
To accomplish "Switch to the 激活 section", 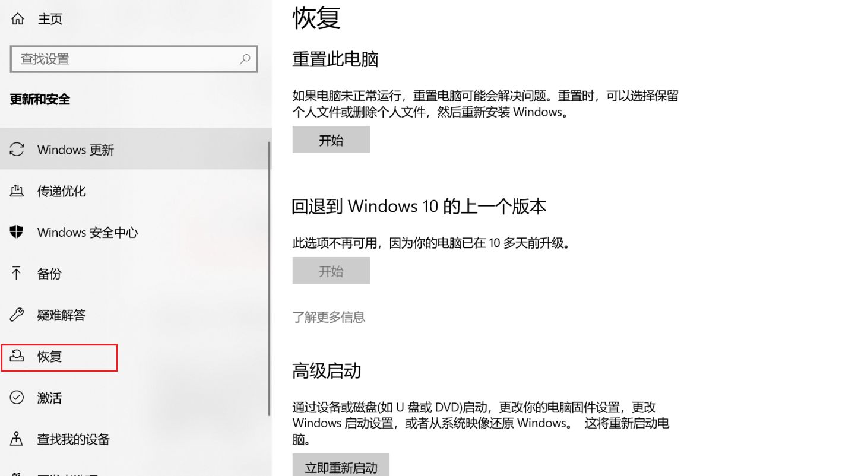I will tap(50, 398).
